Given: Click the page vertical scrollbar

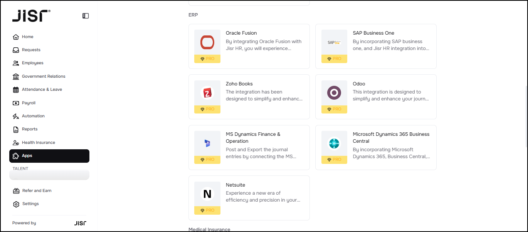Looking at the screenshot, I should (526, 115).
